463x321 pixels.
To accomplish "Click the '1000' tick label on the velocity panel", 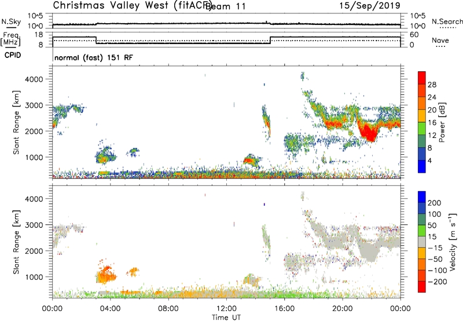I will tap(34, 277).
